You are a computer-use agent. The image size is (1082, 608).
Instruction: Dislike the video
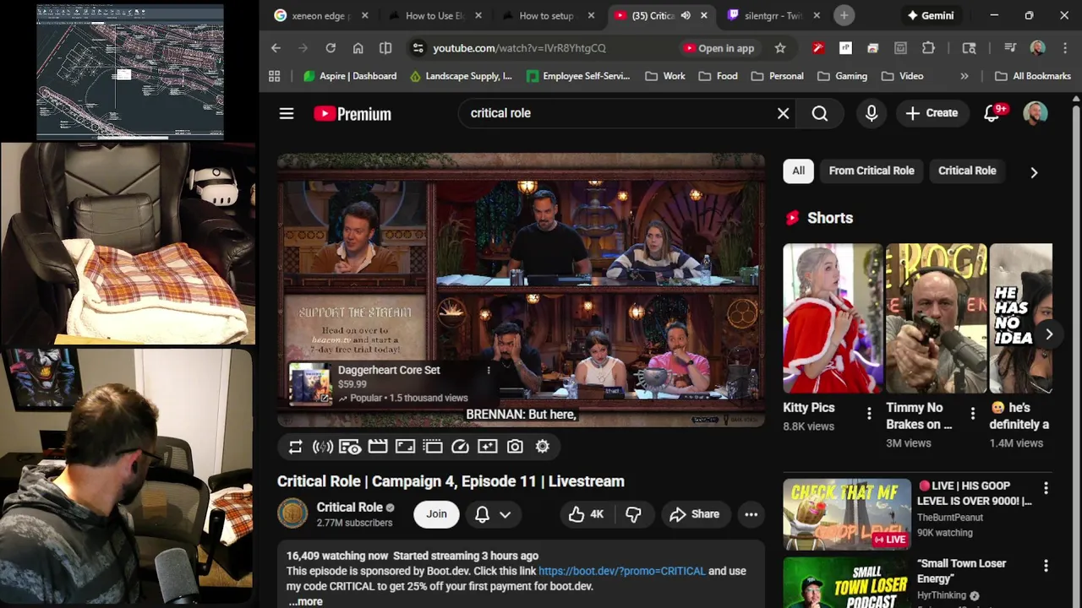[x=633, y=513]
